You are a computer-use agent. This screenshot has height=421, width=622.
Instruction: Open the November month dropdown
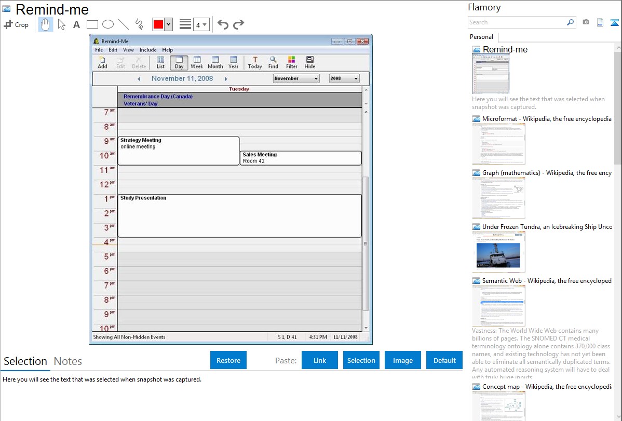click(x=296, y=78)
